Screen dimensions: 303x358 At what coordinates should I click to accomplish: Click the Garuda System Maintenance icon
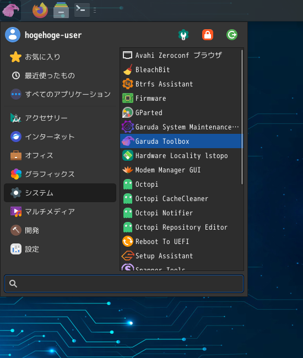(127, 127)
